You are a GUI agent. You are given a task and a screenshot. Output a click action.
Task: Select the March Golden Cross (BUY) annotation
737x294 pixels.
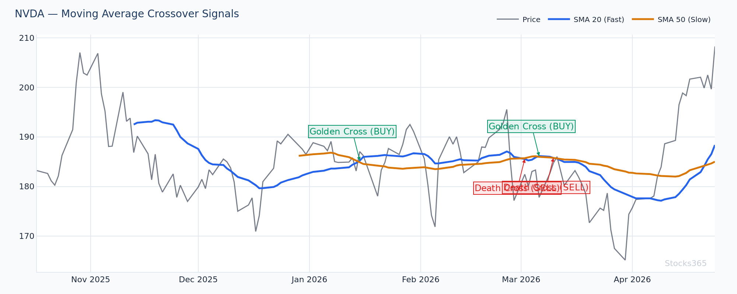531,126
